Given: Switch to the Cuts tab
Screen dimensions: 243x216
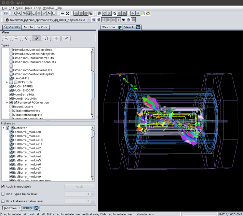Looking at the screenshot, I should coord(43,27).
